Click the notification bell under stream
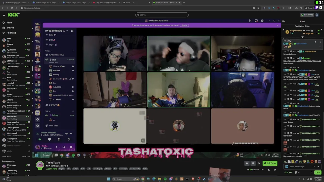324x182 pixels. (247, 163)
